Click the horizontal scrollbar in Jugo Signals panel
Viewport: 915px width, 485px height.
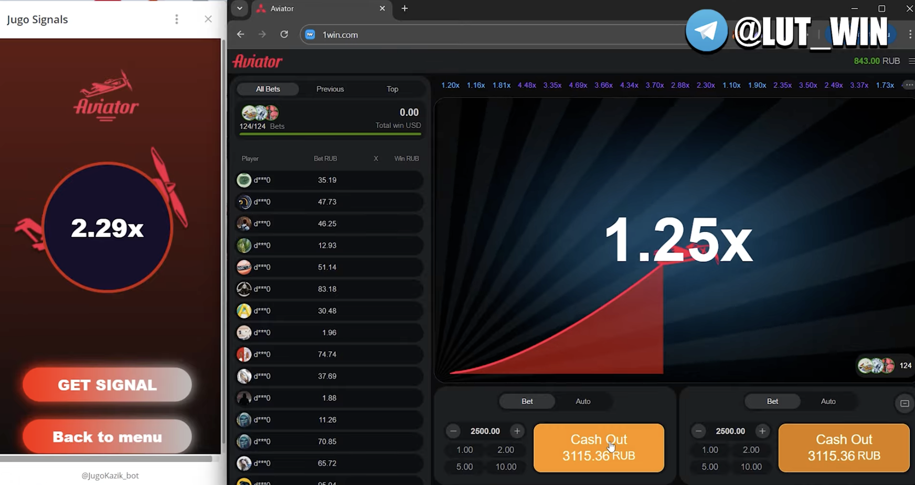[x=107, y=459]
